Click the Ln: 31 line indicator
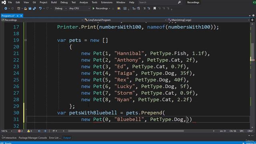Screen dimensions: 256x144 pyautogui.click(x=223, y=131)
